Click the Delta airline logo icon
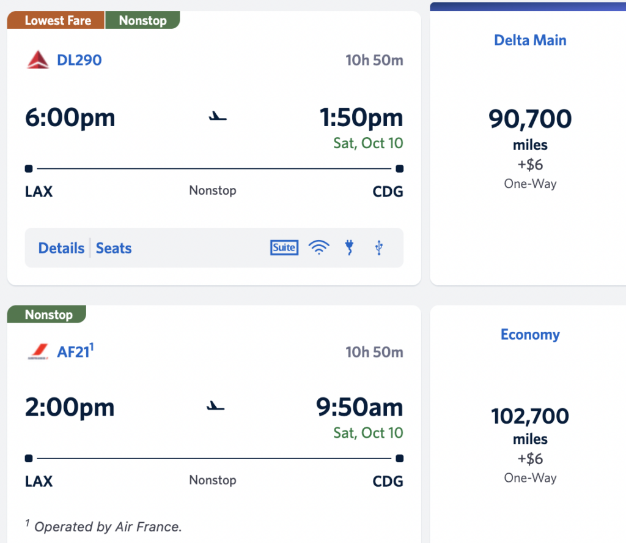 tap(38, 60)
